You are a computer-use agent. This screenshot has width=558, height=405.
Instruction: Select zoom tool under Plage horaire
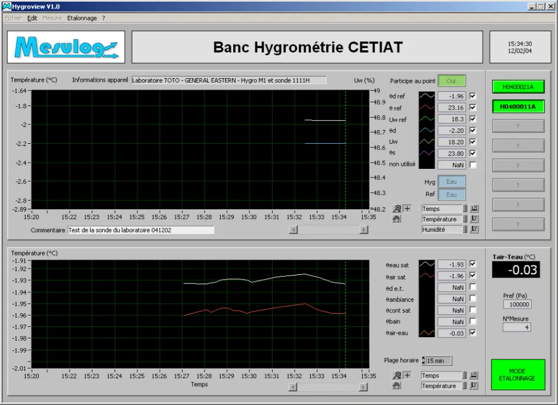pyautogui.click(x=397, y=375)
